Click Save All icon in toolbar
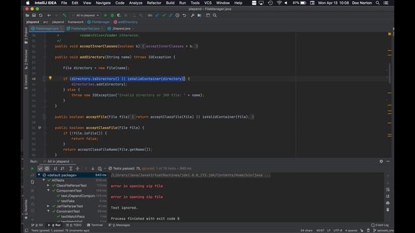Screen dimensions: 415x233 tap(34, 16)
